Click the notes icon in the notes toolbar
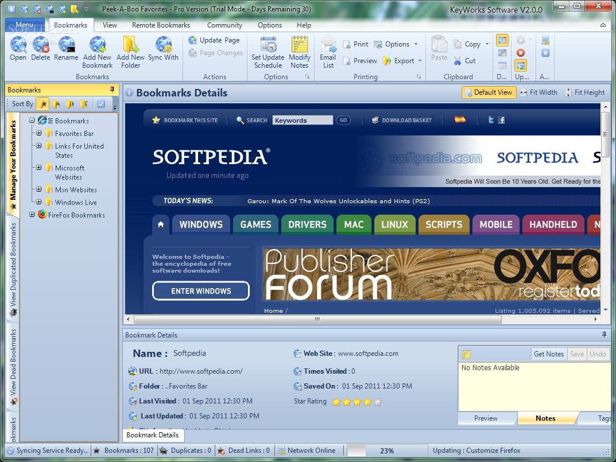This screenshot has height=462, width=616. point(466,354)
